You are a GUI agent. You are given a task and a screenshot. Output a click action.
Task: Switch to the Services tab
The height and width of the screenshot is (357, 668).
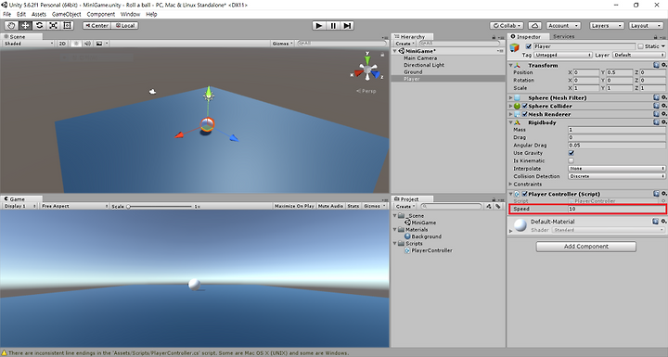pos(563,37)
